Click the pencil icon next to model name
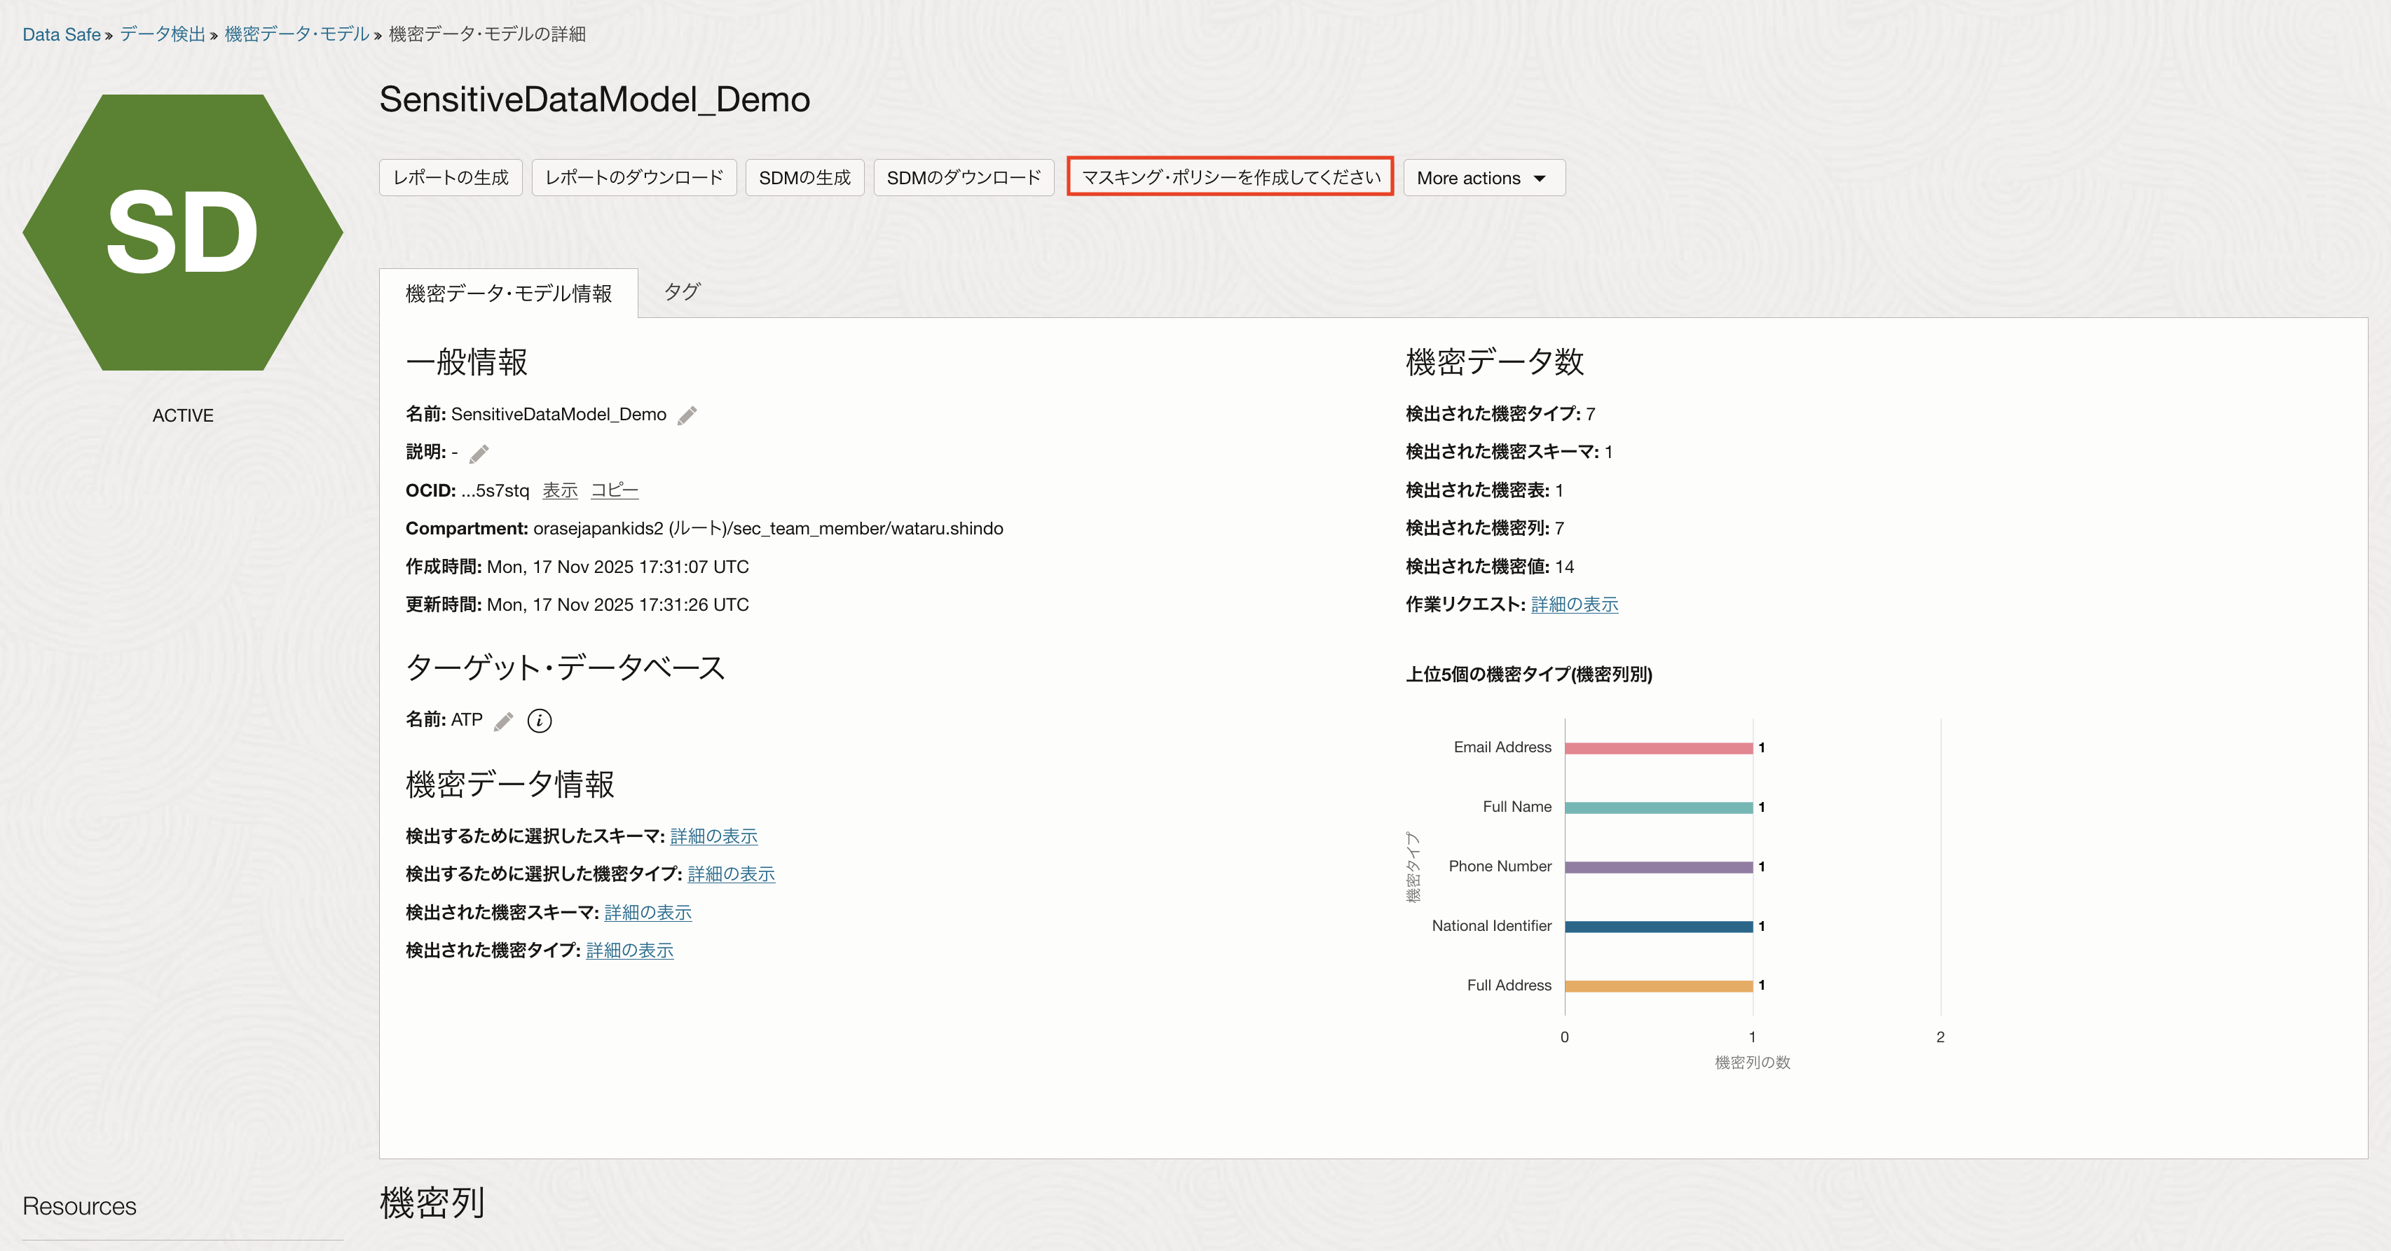 tap(687, 415)
